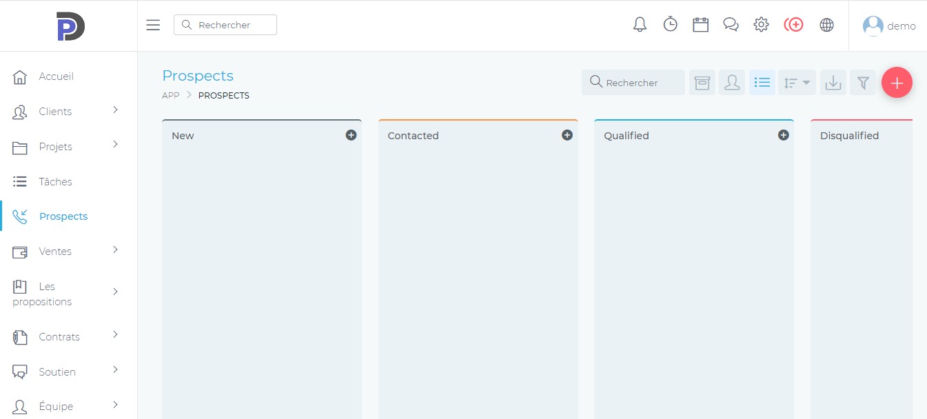Expand the Équipe submenu chevron
The width and height of the screenshot is (927, 419).
(115, 405)
